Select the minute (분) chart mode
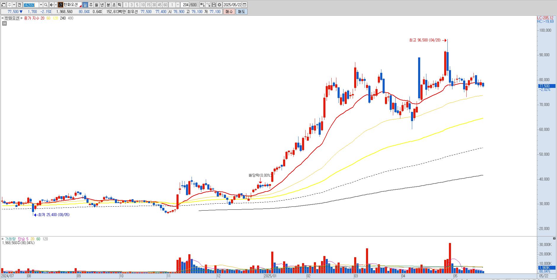This screenshot has width=557, height=280. point(108,5)
